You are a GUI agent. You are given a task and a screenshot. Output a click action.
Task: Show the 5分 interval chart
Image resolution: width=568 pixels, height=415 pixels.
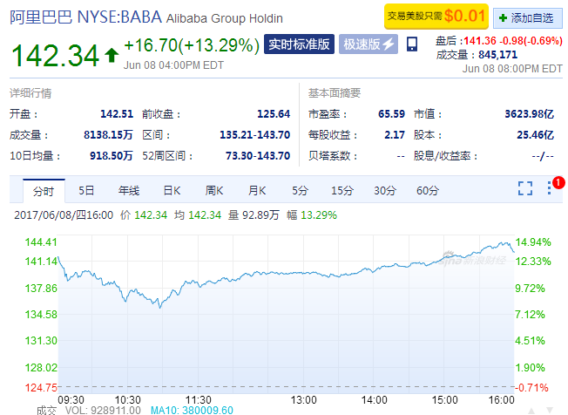(301, 191)
